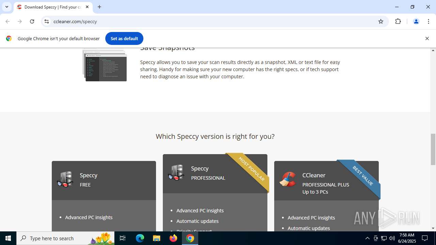Show hidden system tray icons
This screenshot has height=245, width=436.
(x=367, y=238)
